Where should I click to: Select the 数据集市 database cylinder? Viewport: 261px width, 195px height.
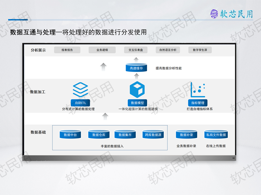(125, 135)
